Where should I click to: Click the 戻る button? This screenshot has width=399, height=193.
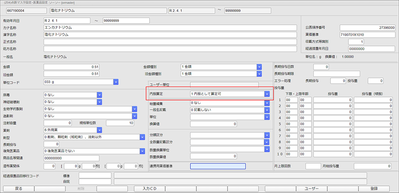[x=18, y=189]
